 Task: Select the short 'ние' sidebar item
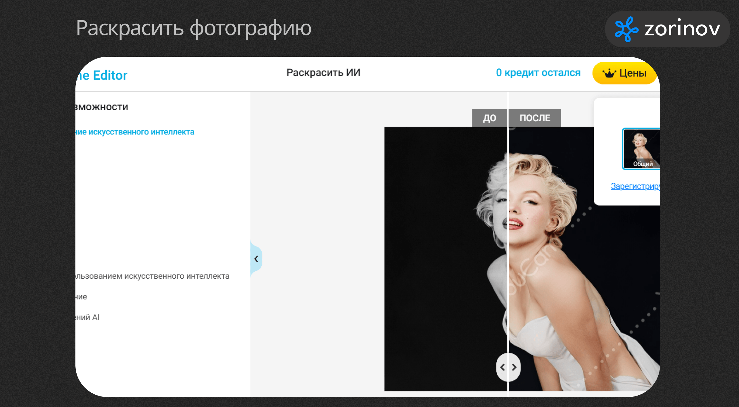pos(82,297)
